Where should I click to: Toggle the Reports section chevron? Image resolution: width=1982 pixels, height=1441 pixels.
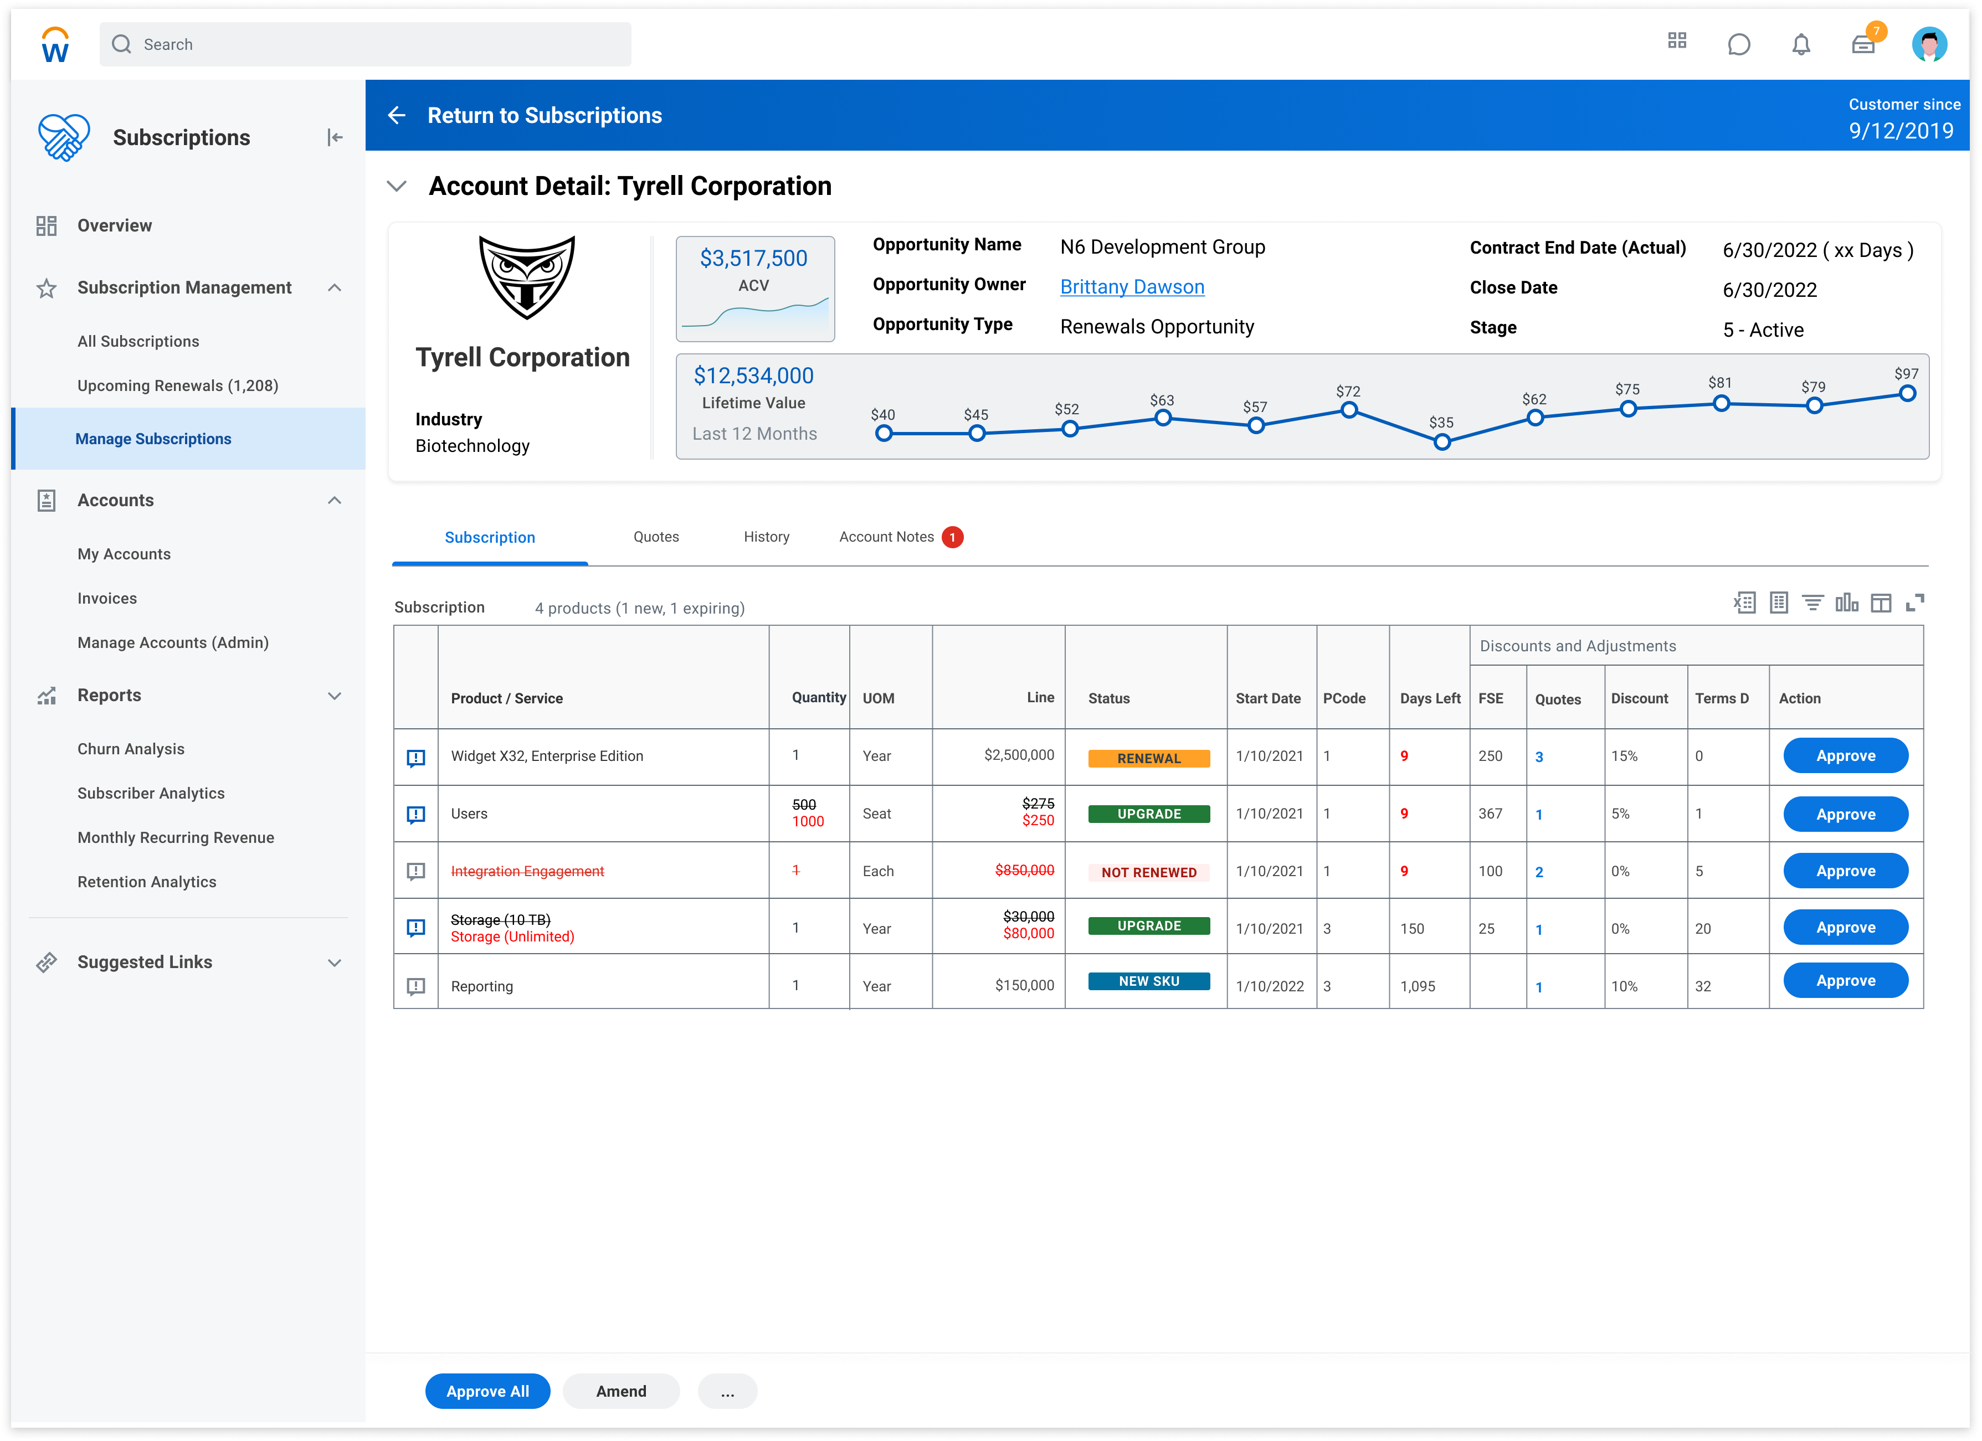click(335, 697)
